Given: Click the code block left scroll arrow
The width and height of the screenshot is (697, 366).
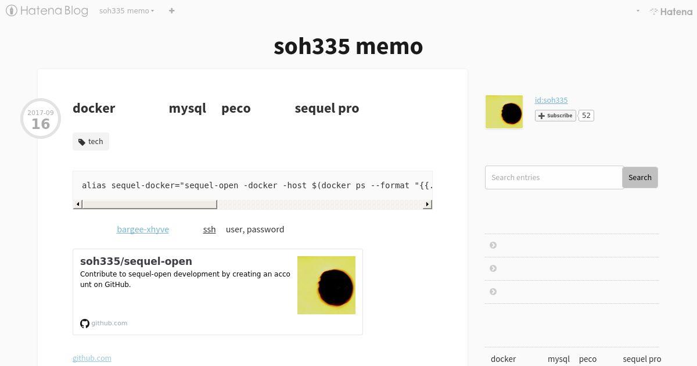Looking at the screenshot, I should click(x=78, y=204).
